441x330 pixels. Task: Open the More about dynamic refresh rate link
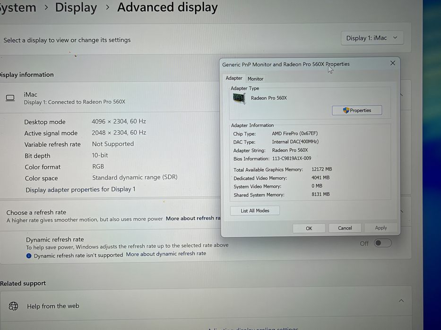tap(166, 254)
